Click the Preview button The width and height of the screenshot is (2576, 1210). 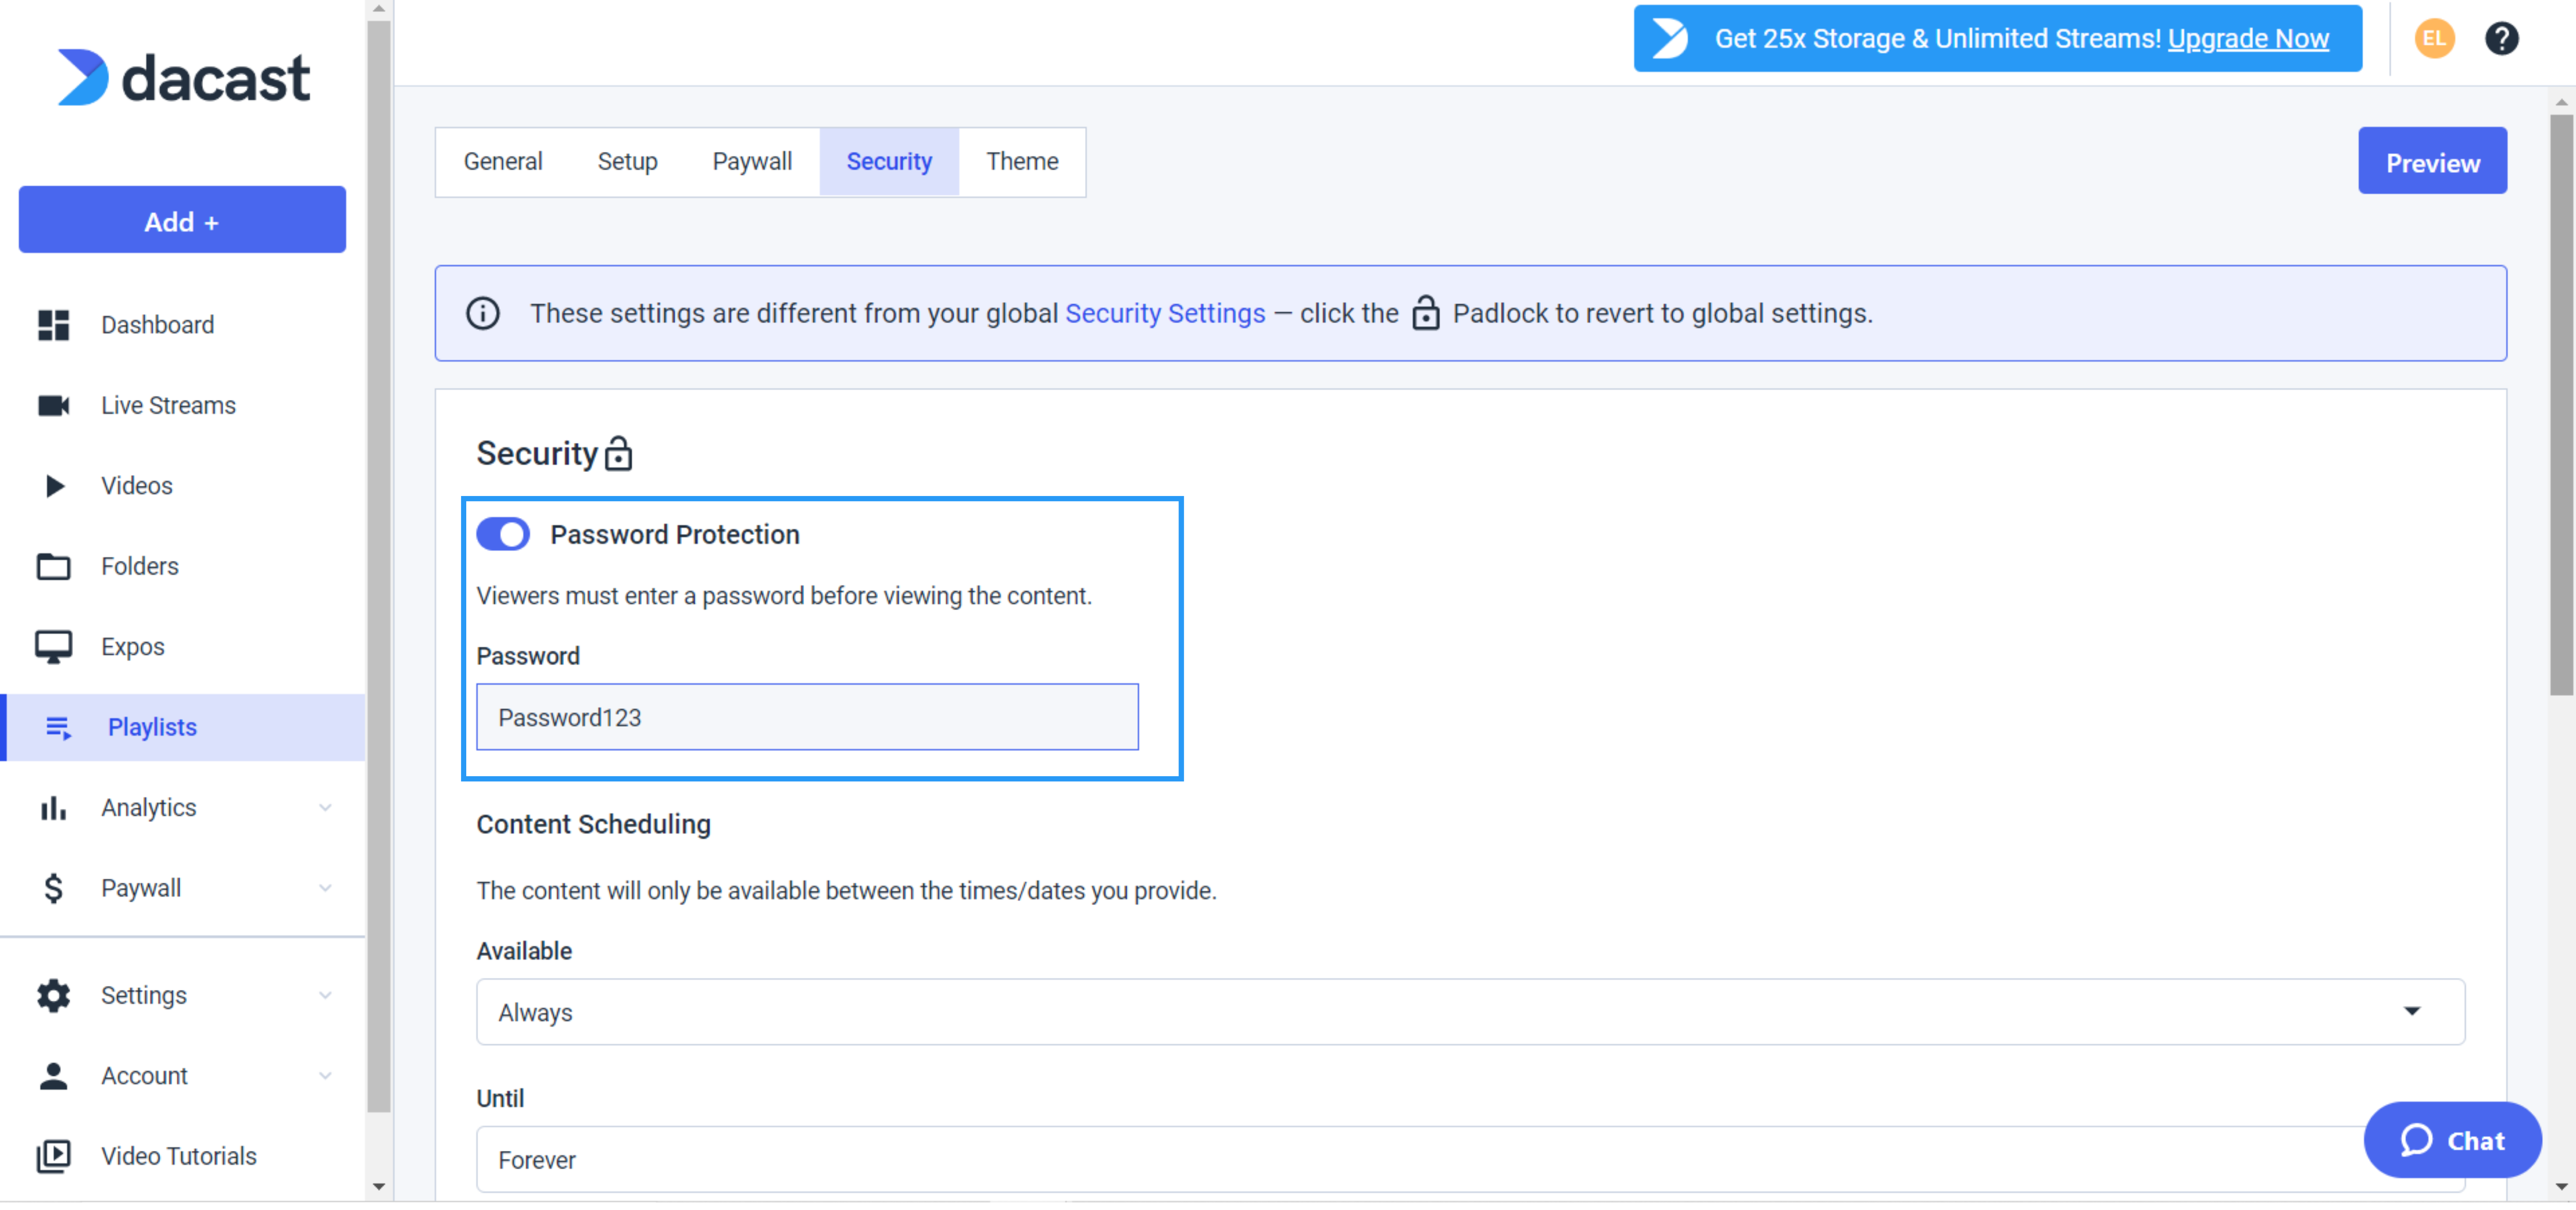click(2432, 161)
